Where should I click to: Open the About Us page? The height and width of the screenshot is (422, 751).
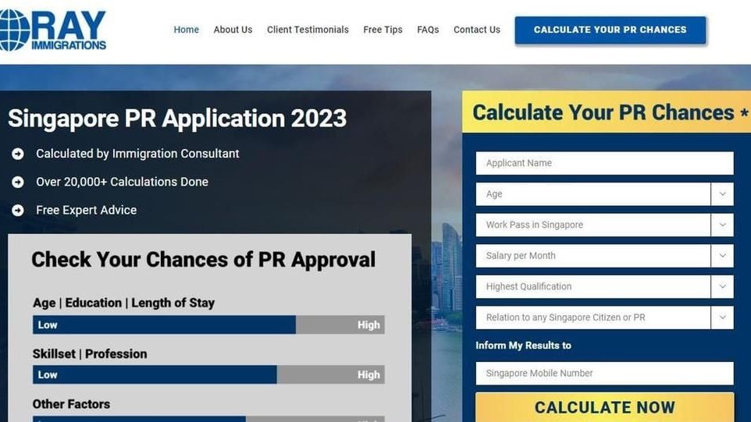233,30
